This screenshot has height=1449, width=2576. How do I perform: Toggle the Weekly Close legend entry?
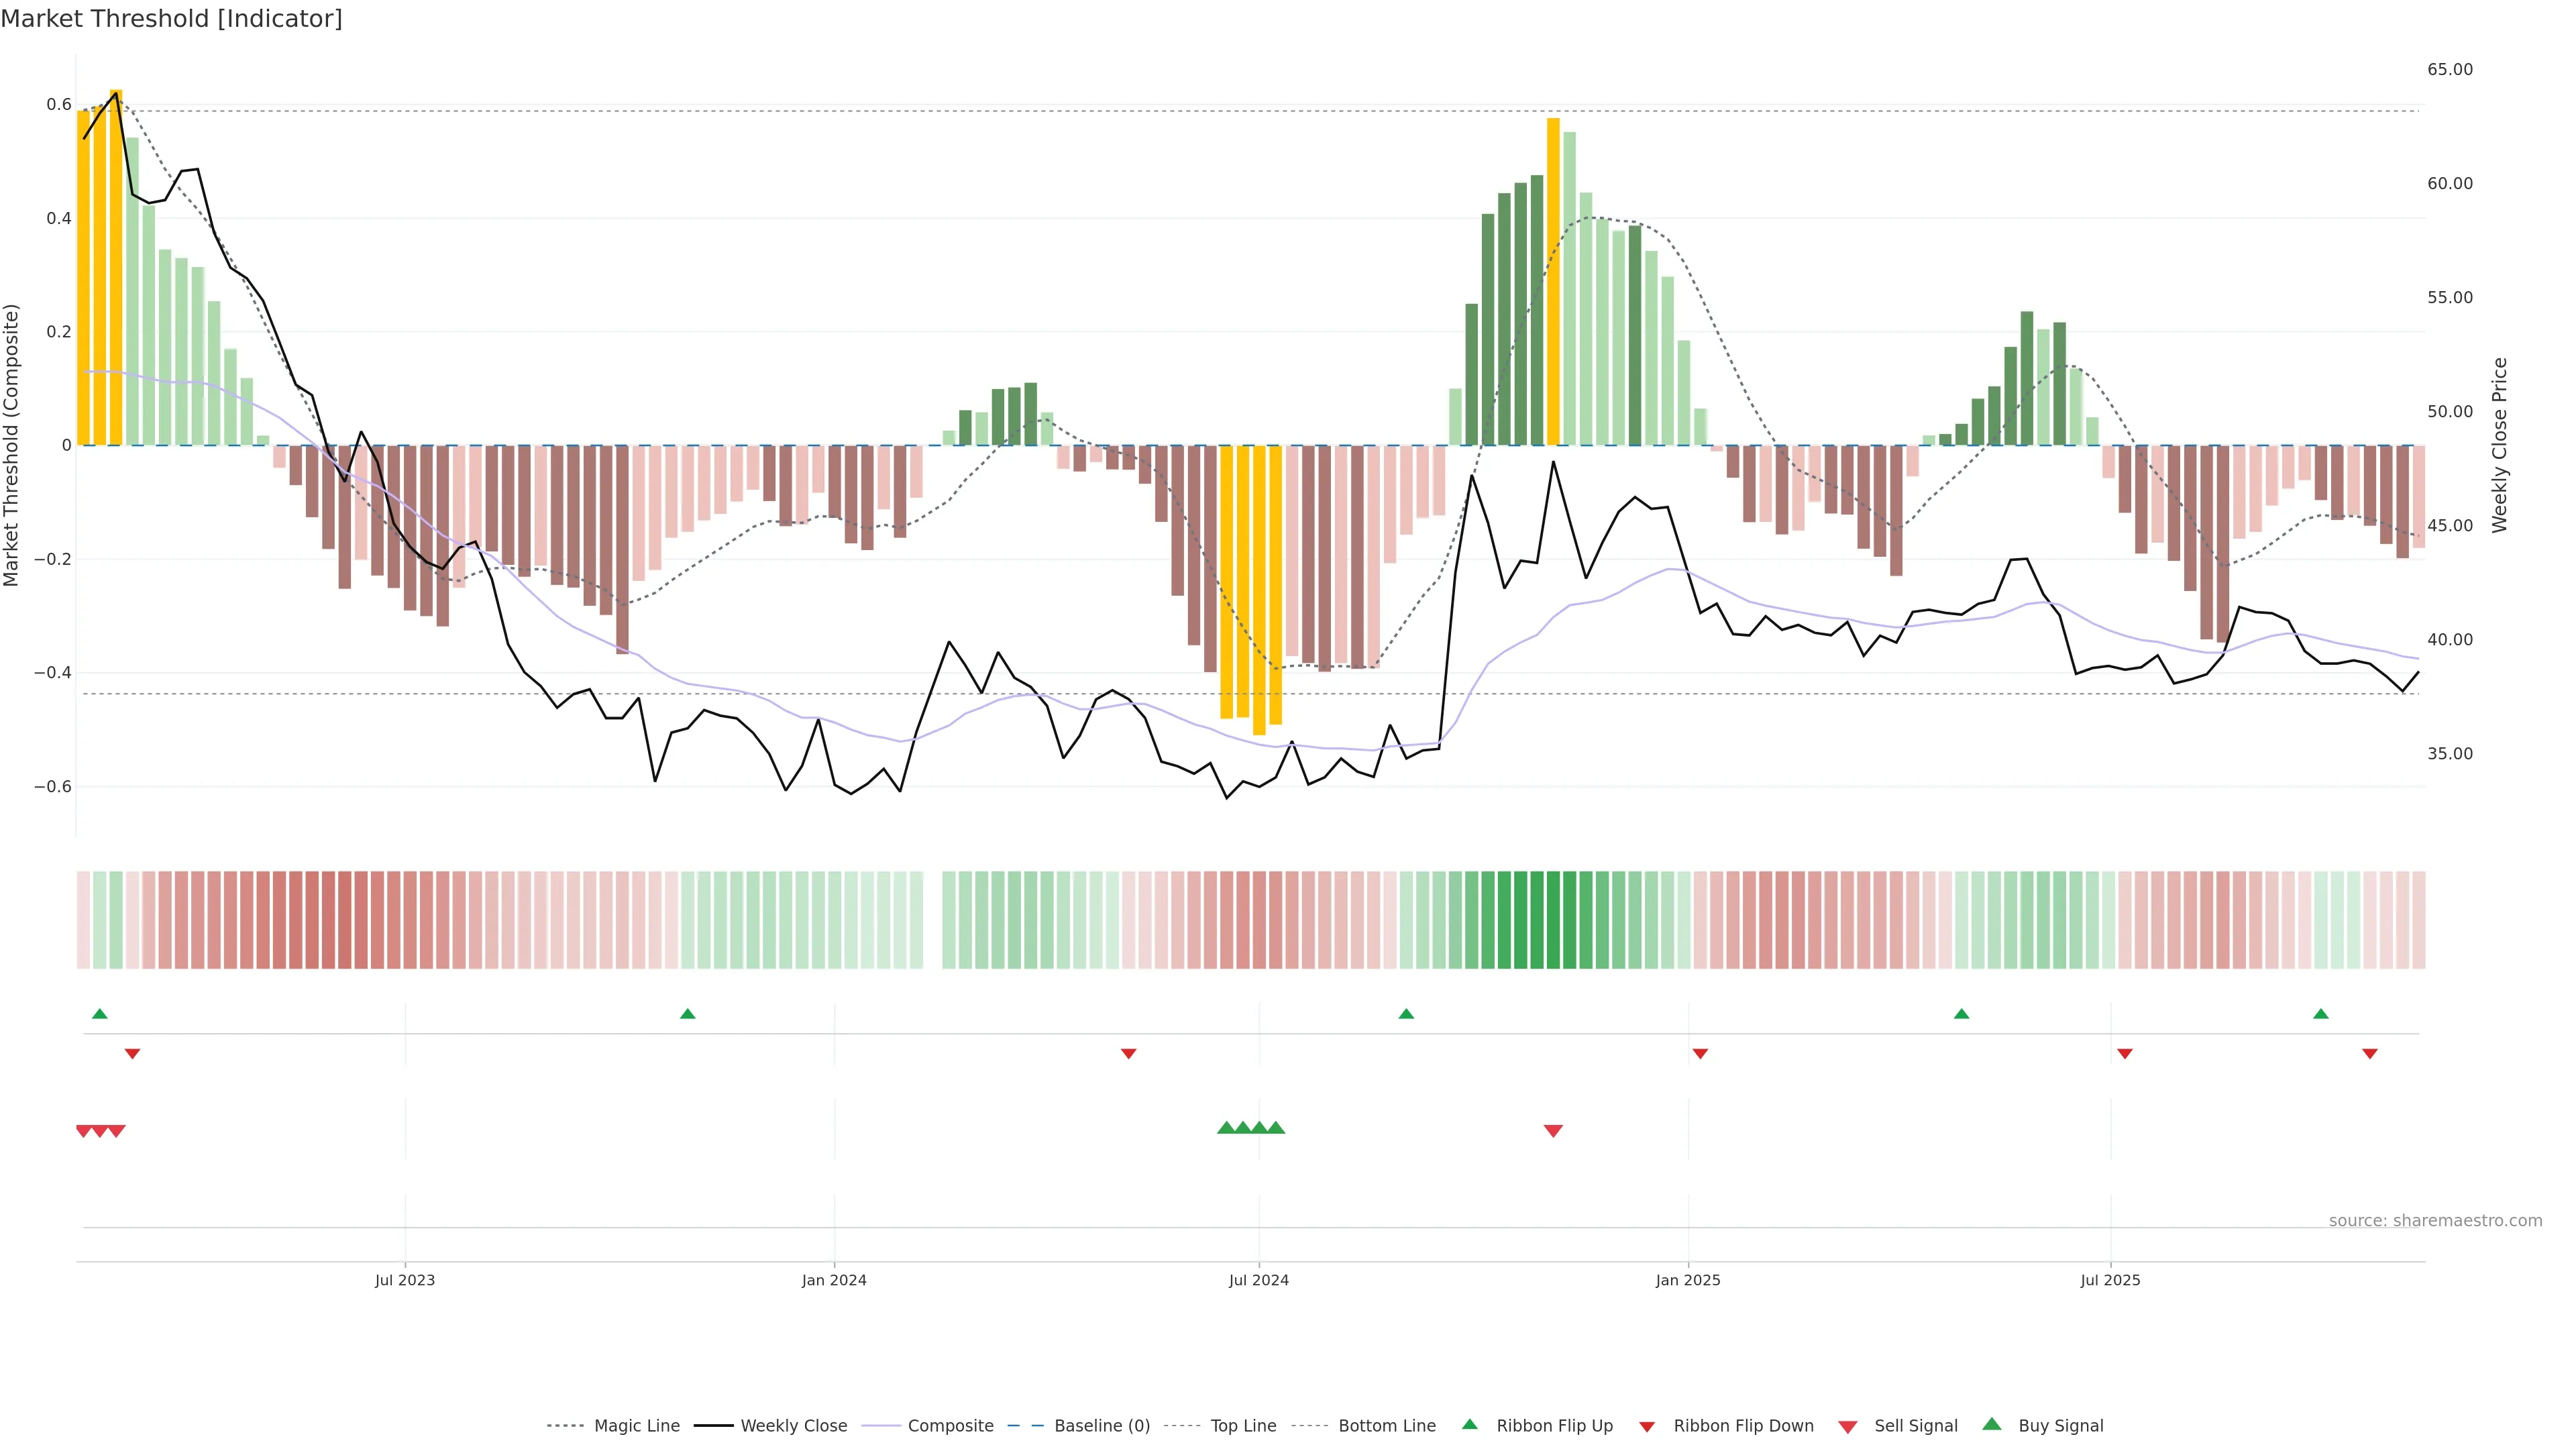pyautogui.click(x=793, y=1426)
